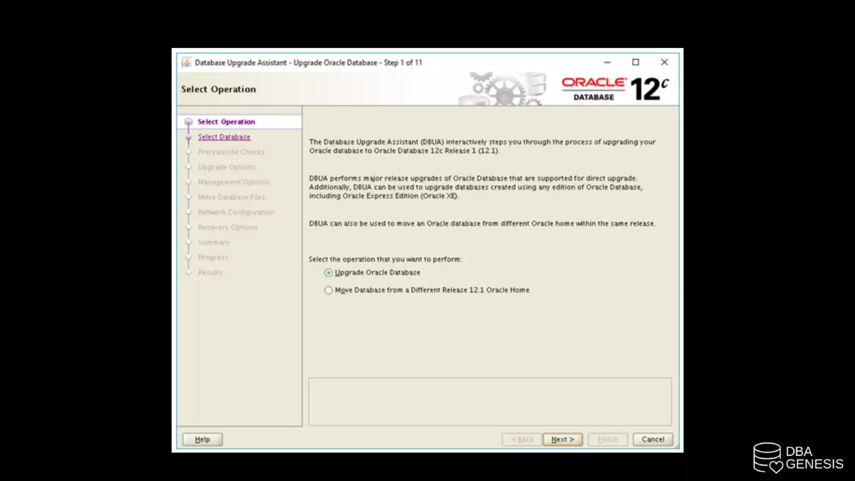Click the DBA Genesis watermark logo
Screen dimensions: 855x481
[798, 458]
